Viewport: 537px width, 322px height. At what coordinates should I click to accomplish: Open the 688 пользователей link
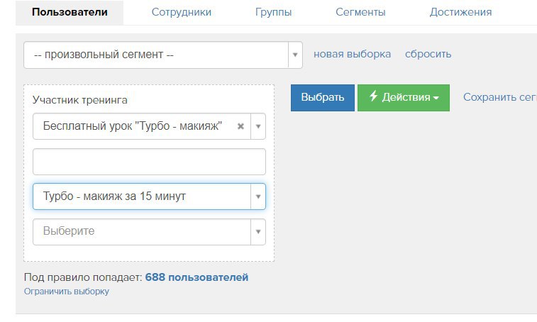click(x=196, y=277)
